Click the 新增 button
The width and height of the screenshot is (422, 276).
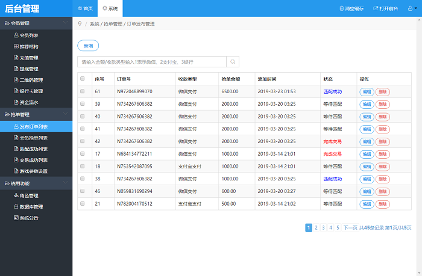[x=88, y=46]
